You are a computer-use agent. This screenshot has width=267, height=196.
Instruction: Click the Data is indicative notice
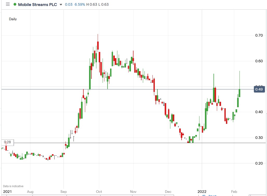click(13, 186)
